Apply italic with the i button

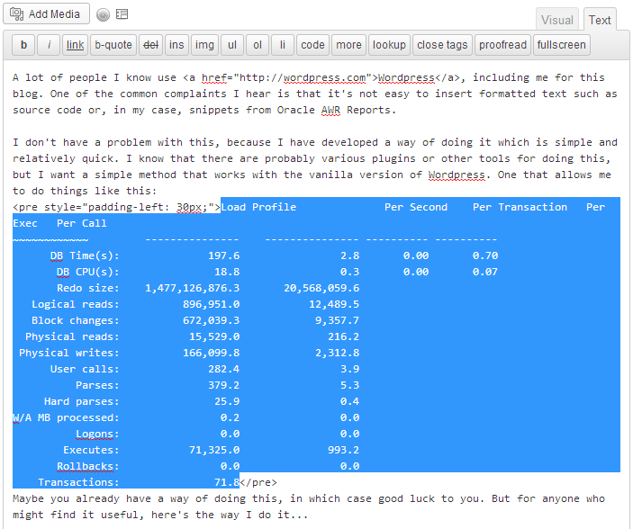pos(49,45)
